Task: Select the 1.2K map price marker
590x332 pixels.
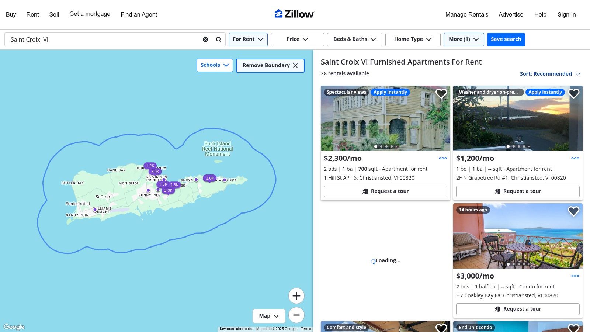Action: pyautogui.click(x=150, y=166)
